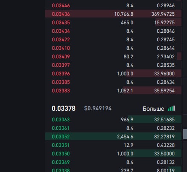Select ask price 0.03396
Image resolution: width=187 pixels, height=172 pixels.
(x=61, y=74)
